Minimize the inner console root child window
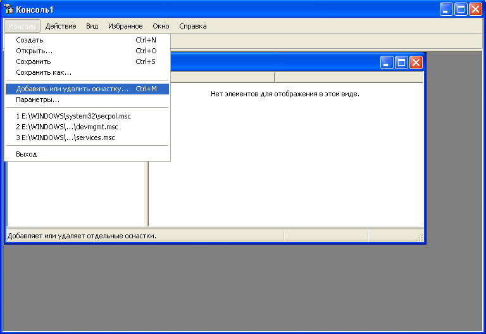 pos(387,62)
